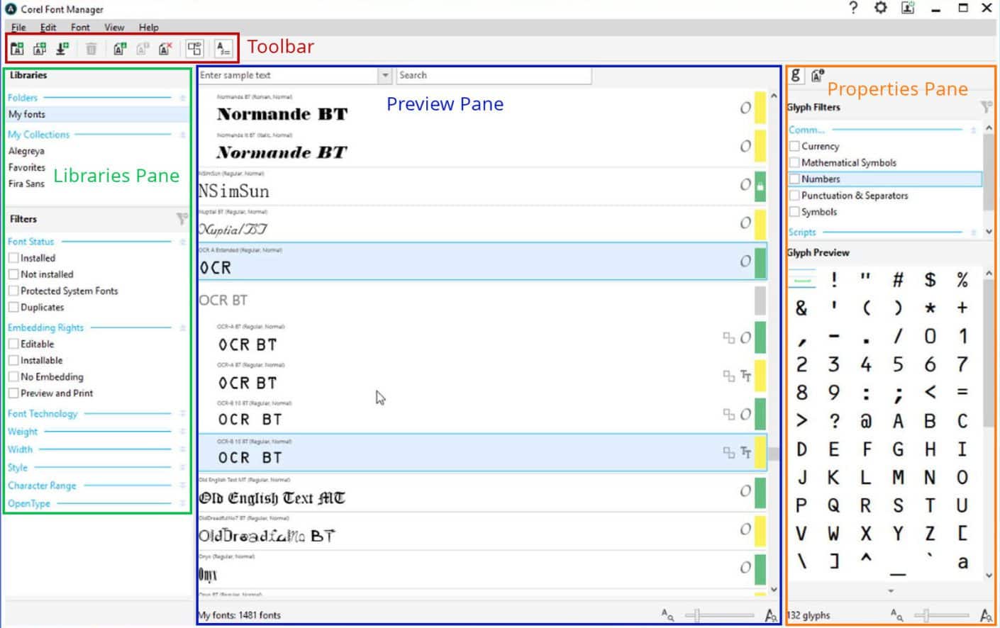Click the Delete trash icon in toolbar

91,47
